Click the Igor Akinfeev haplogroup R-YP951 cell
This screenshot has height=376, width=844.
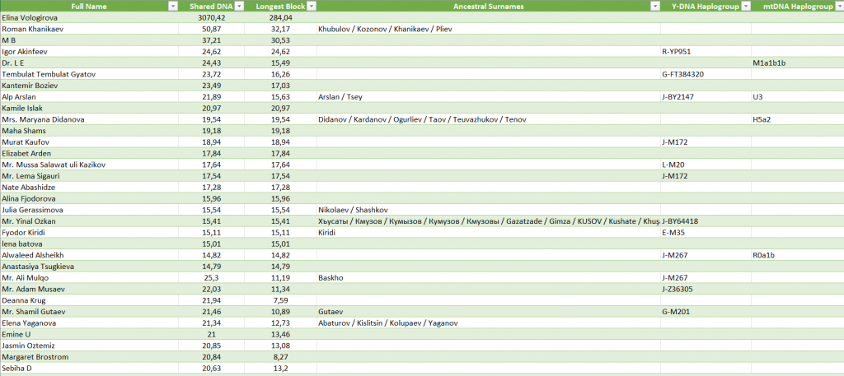click(x=676, y=51)
